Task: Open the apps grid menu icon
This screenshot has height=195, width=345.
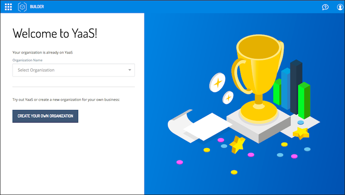Action: coord(8,7)
